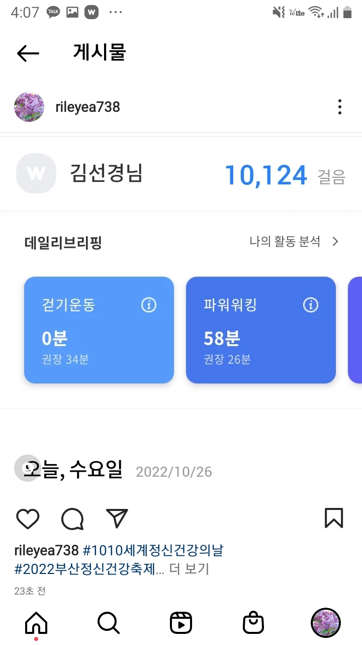
Task: Open comments with speech bubble icon
Action: click(72, 519)
